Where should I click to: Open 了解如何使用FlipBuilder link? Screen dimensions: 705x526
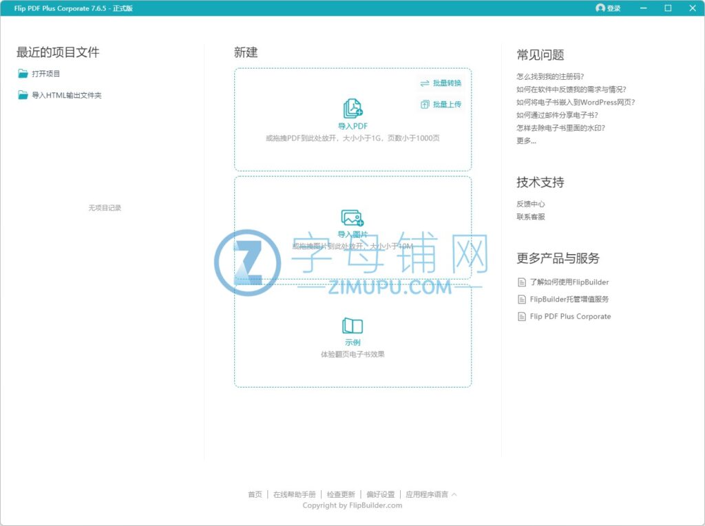[569, 282]
